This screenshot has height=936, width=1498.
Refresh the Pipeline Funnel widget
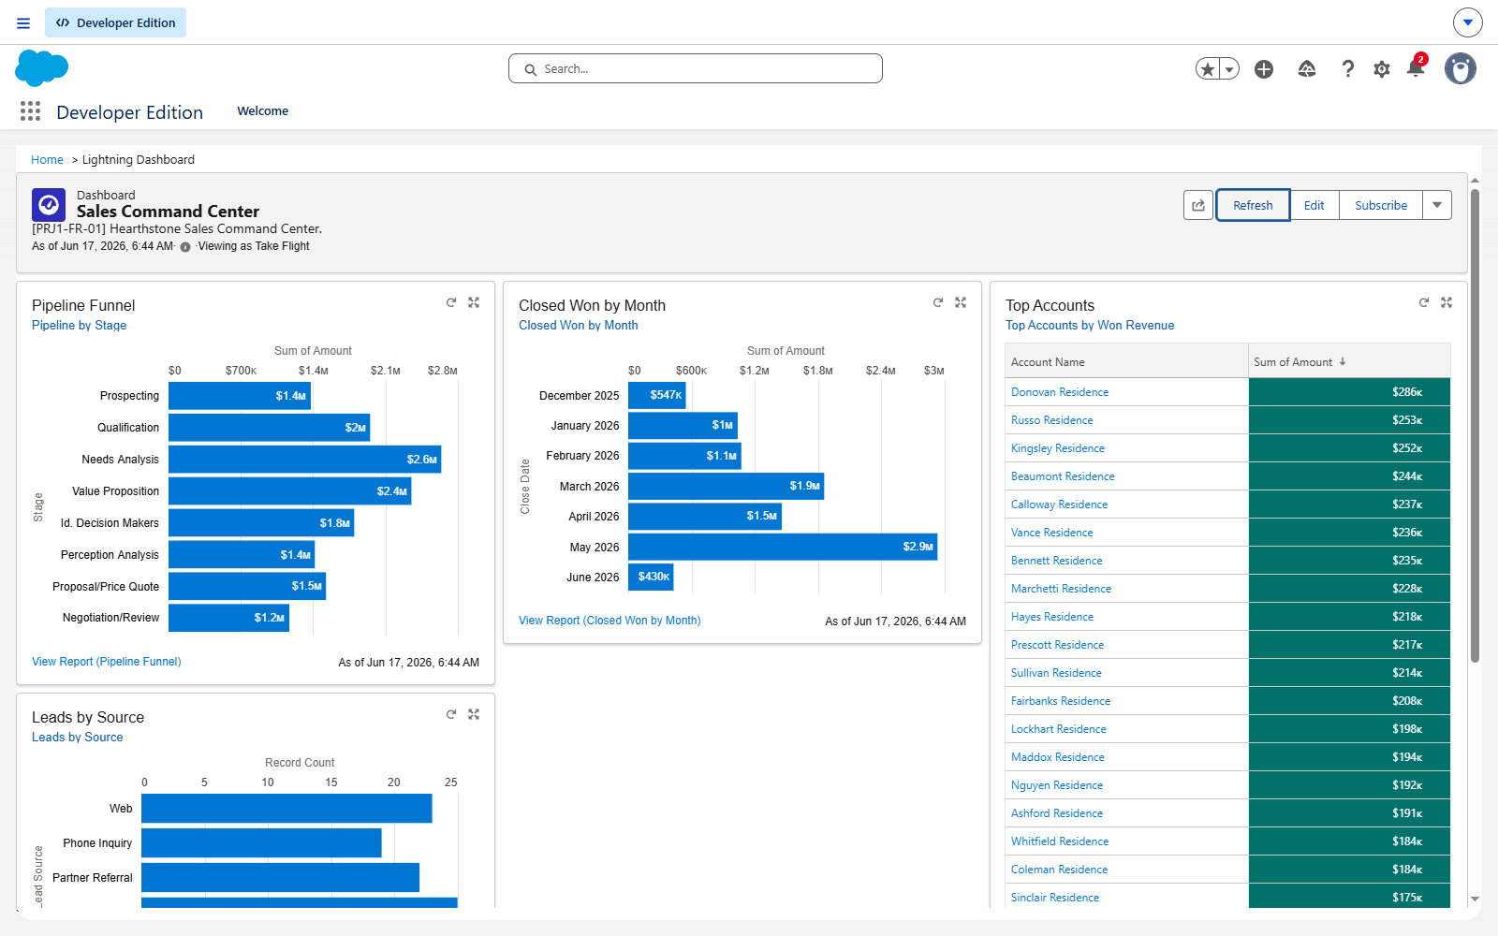click(451, 302)
